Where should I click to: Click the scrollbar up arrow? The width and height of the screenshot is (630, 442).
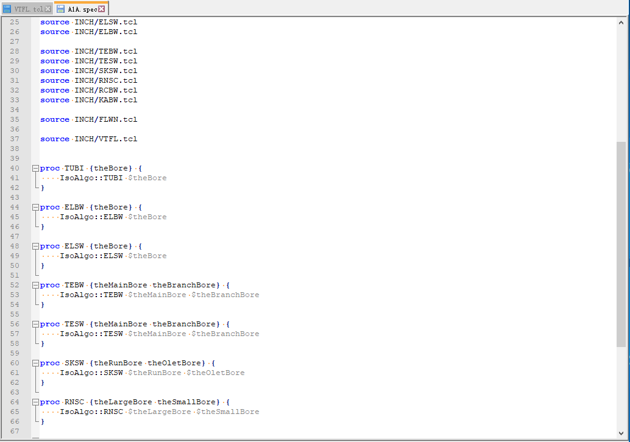(621, 23)
